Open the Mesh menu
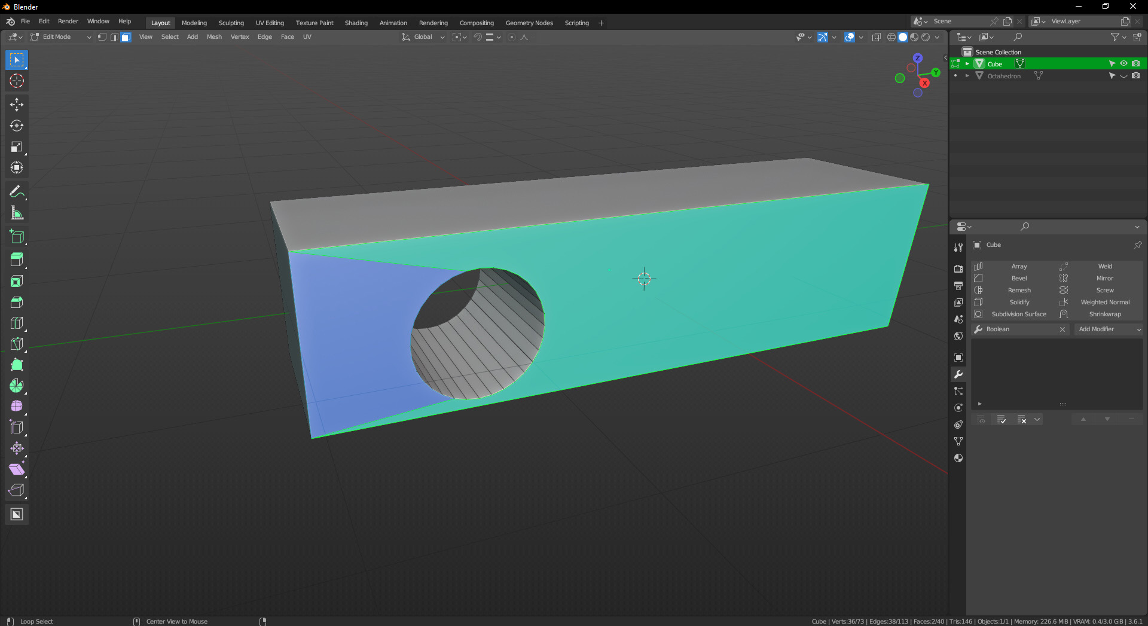The height and width of the screenshot is (626, 1148). click(214, 37)
